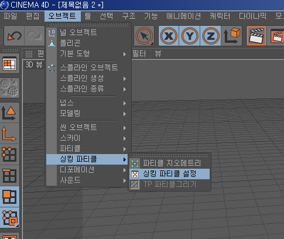Select the points mode icon in sidebar
Viewport: 284px width, 239px height.
9,155
